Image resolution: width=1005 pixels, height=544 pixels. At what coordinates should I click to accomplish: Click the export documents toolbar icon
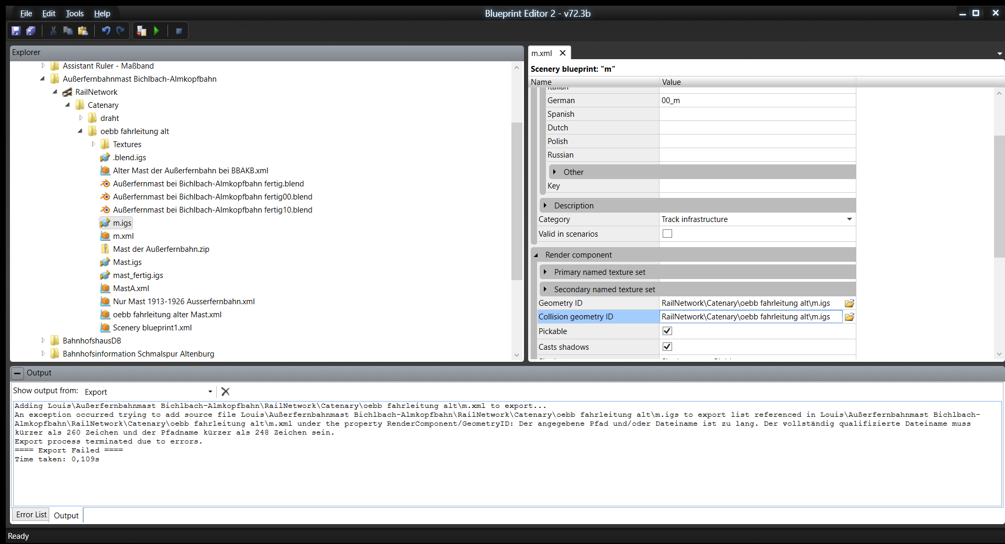coord(141,31)
